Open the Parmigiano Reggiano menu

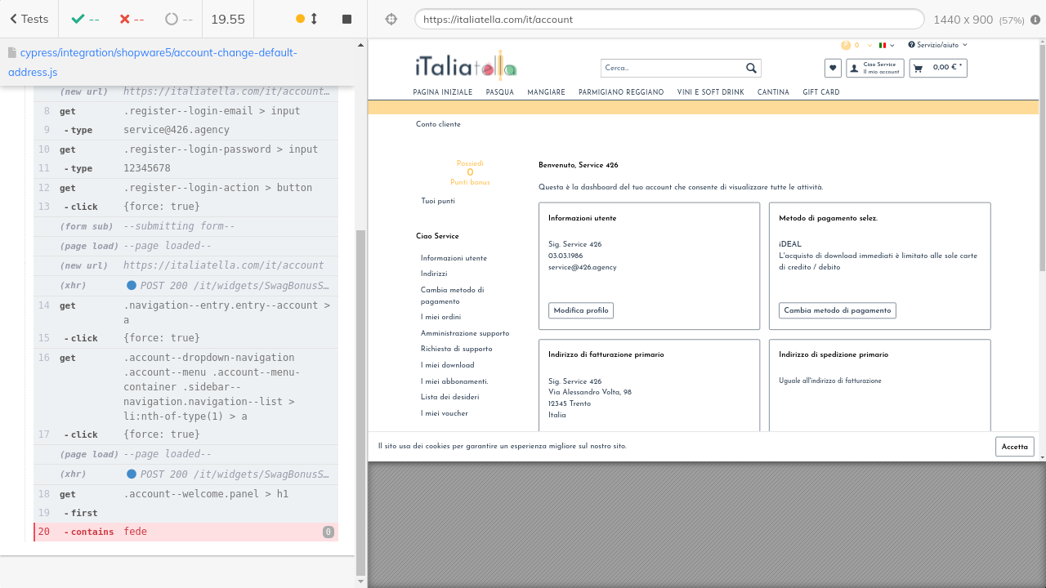point(621,93)
